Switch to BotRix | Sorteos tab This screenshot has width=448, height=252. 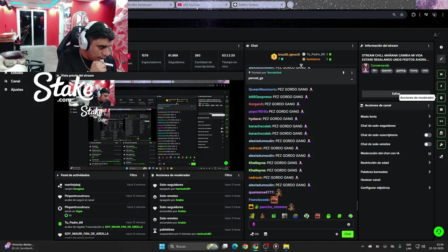tap(258, 5)
